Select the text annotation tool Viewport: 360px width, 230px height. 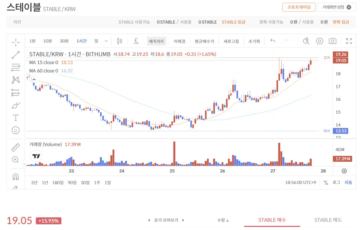coord(15,118)
